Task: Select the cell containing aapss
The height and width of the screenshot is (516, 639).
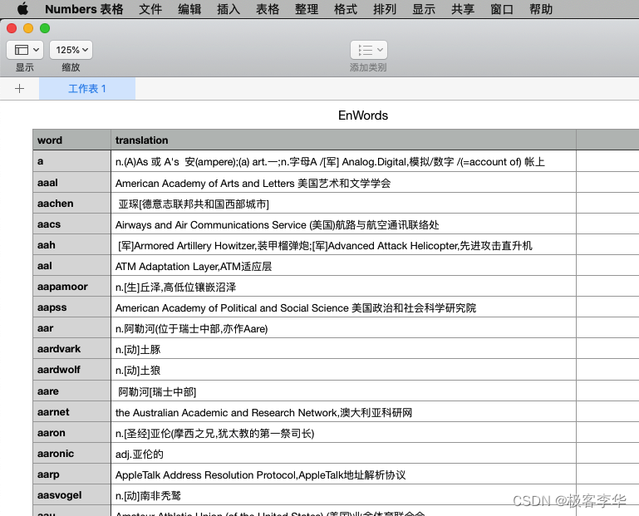Action: point(71,307)
